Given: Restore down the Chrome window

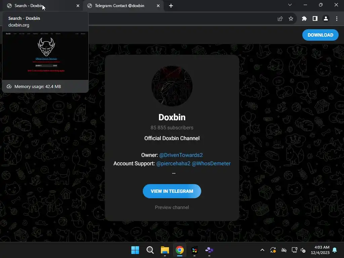Looking at the screenshot, I should [x=321, y=5].
